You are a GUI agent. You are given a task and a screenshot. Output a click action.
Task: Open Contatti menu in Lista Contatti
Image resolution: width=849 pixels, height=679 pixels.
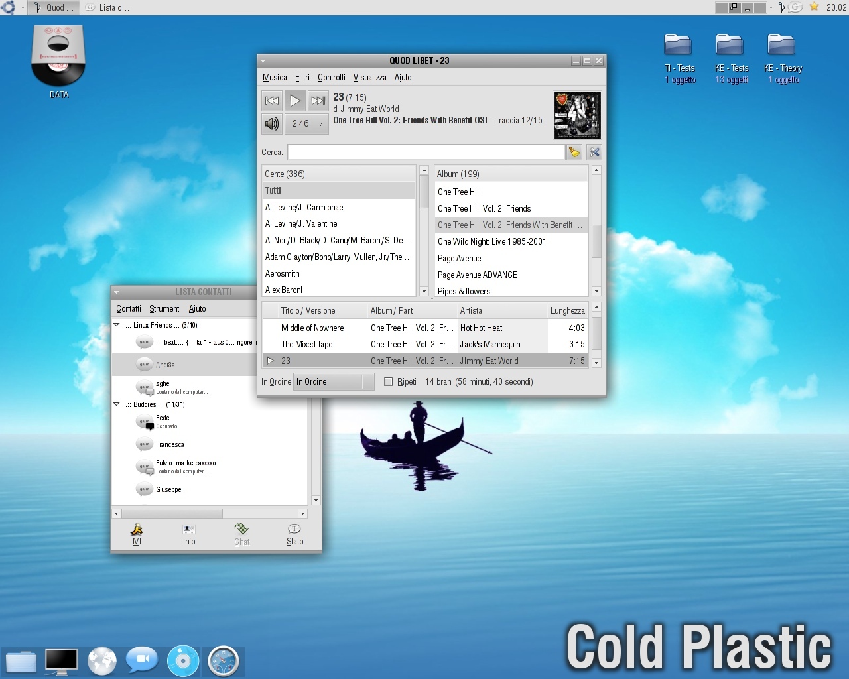(x=129, y=308)
